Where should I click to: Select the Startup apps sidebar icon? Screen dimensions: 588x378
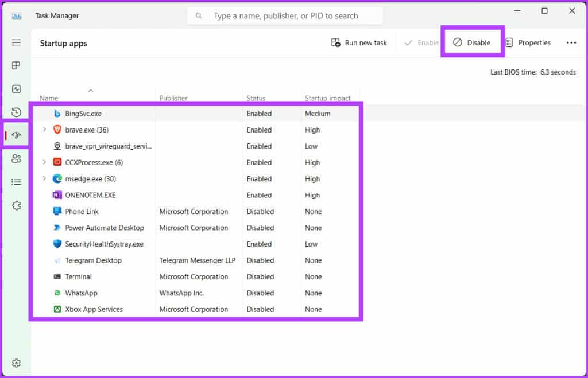[16, 135]
